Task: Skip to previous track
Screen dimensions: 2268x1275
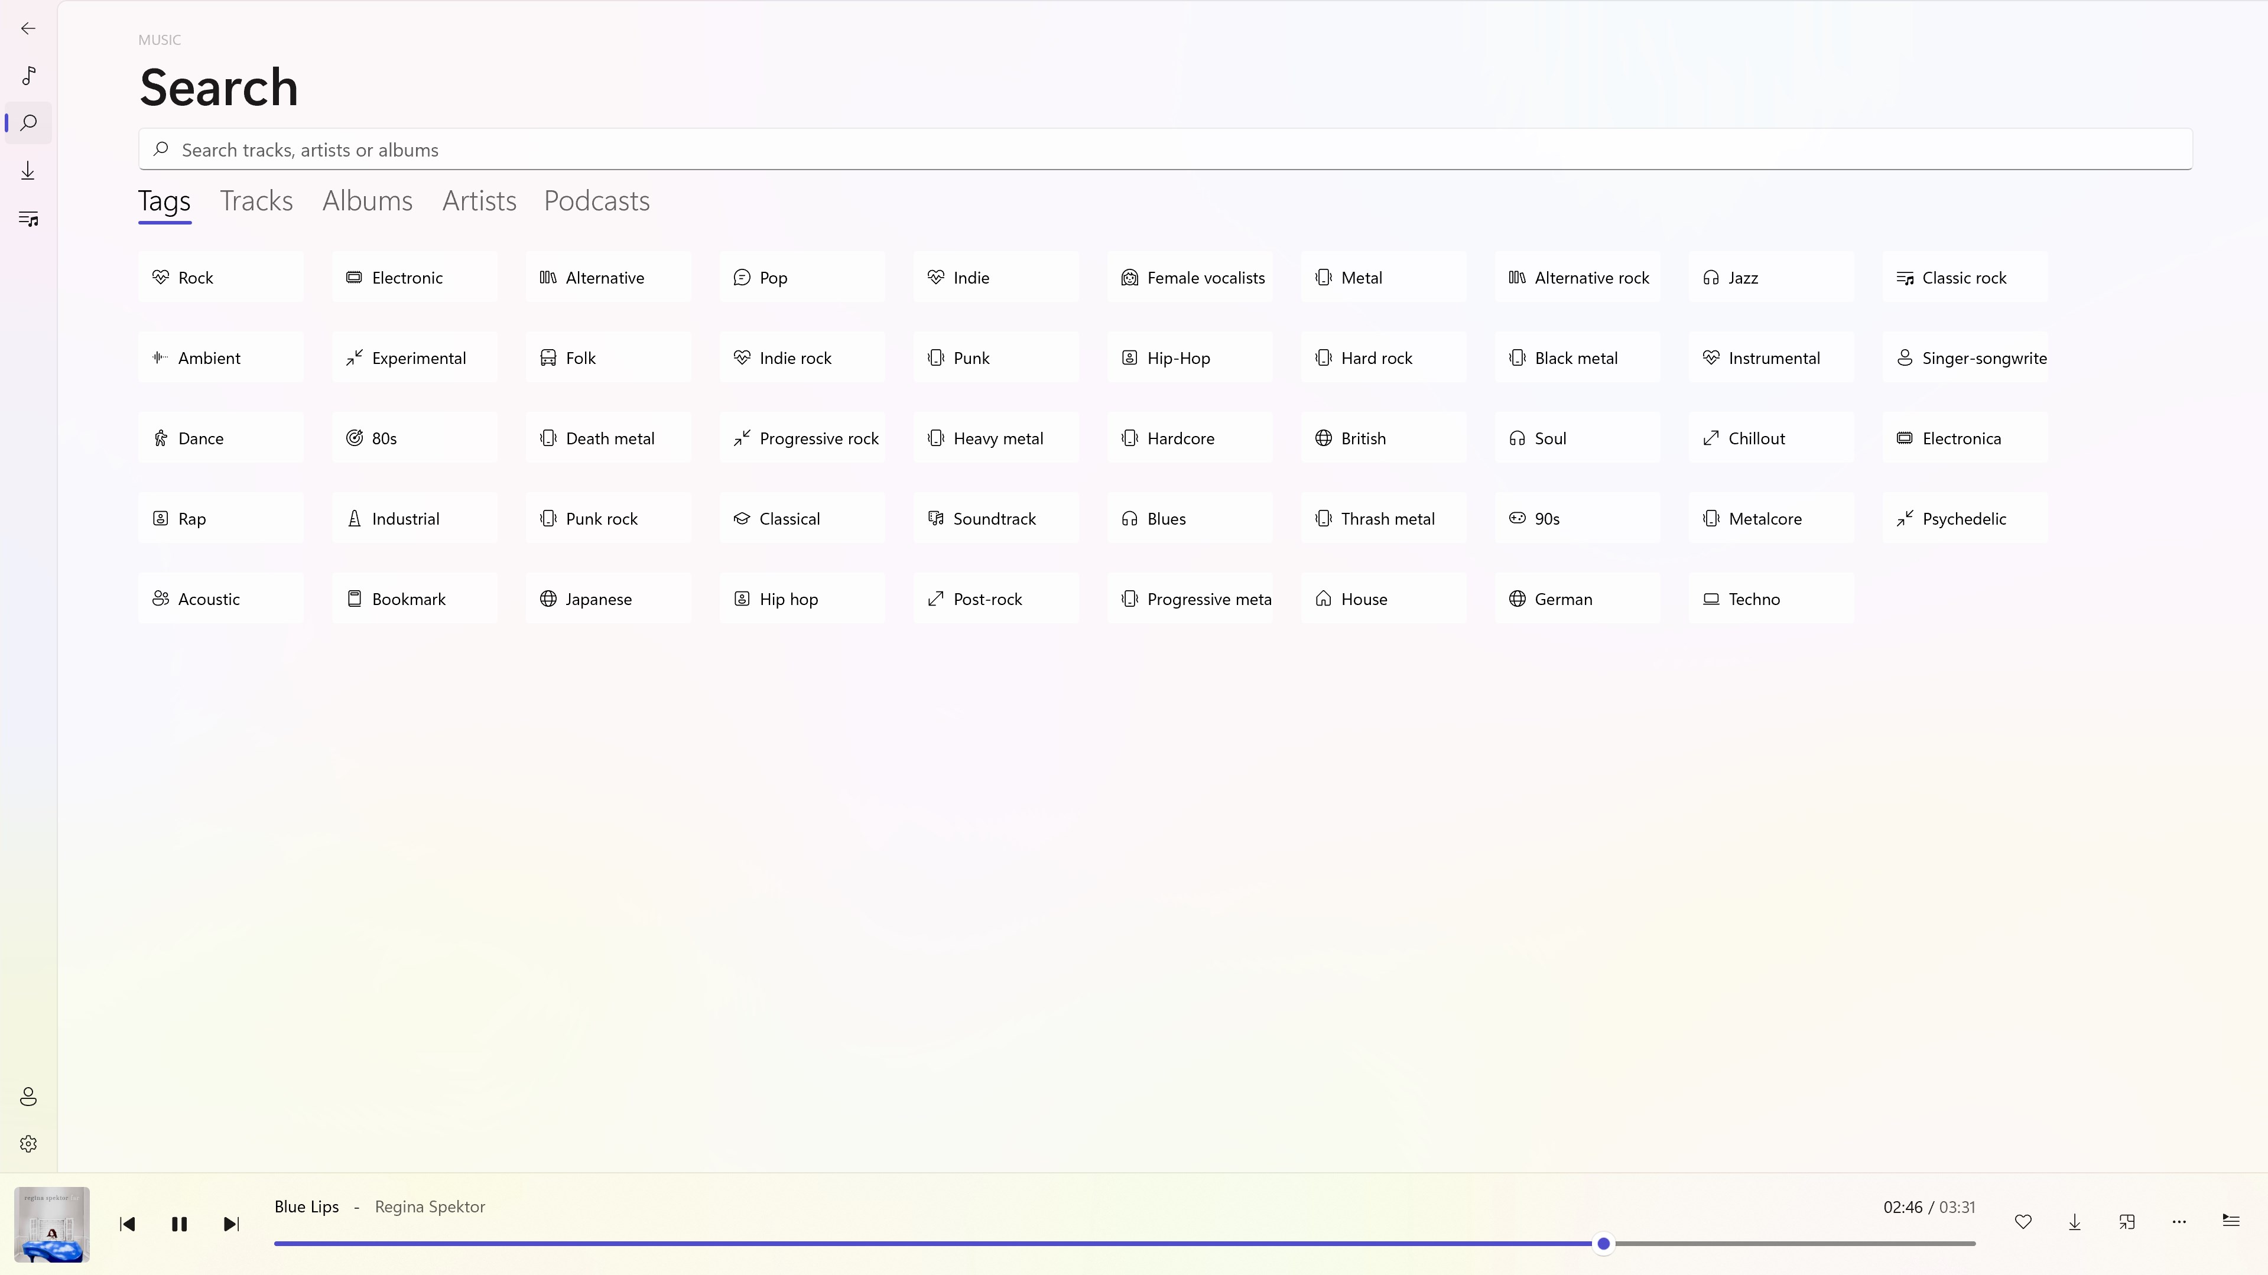Action: (127, 1224)
